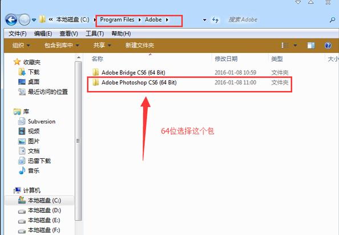Open 下载 in favorites

point(34,72)
